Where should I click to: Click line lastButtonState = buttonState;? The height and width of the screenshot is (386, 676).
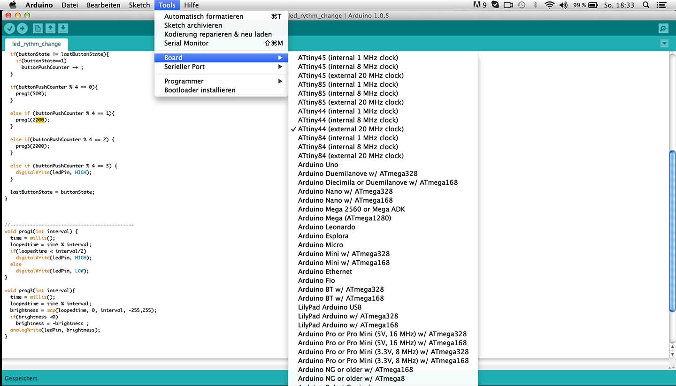click(x=52, y=192)
